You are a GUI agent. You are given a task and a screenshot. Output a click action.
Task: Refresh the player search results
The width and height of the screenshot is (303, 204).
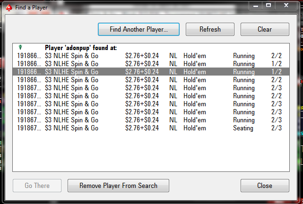point(210,29)
